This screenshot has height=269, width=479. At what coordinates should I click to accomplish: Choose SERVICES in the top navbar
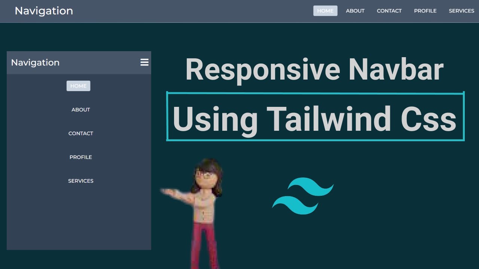tap(461, 11)
